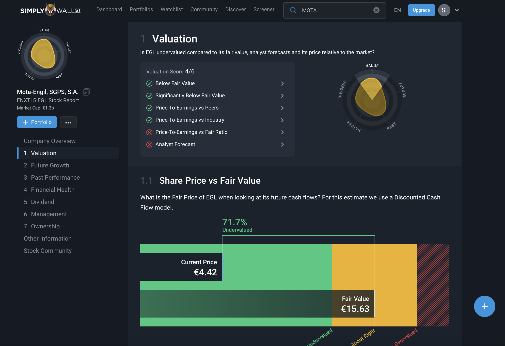This screenshot has height=346, width=505.
Task: Click the red cross beside Analyst Forecast
Action: (x=149, y=145)
